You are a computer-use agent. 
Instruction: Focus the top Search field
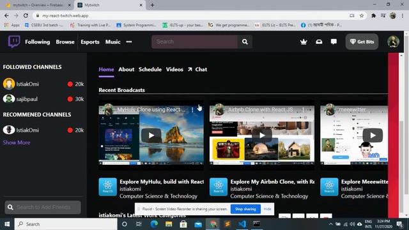194,42
